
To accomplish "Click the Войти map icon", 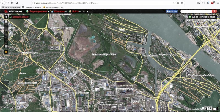I will coord(70,12).
